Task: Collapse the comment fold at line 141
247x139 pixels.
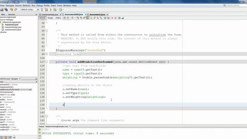Action: (47, 116)
